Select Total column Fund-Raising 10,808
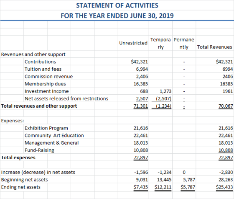This screenshot has width=234, height=199. point(226,150)
